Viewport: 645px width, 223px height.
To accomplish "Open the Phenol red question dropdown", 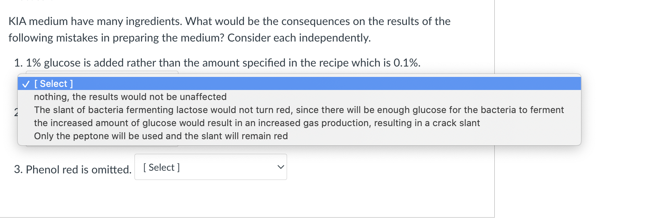I will (x=210, y=167).
